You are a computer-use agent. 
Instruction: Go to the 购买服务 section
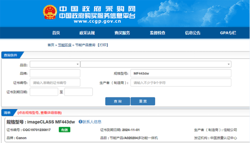(x=122, y=33)
